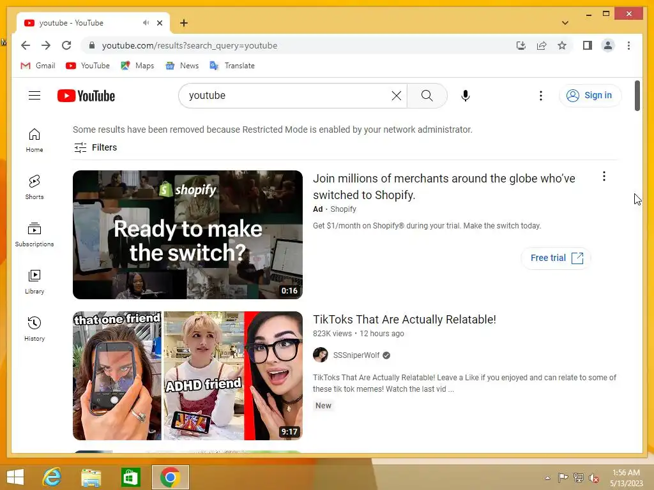Toggle the Chrome side panel

588,45
